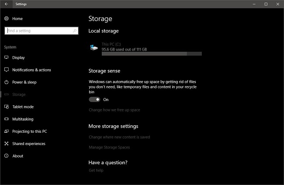Click Change where new content is saved
This screenshot has width=284, height=185.
[119, 137]
